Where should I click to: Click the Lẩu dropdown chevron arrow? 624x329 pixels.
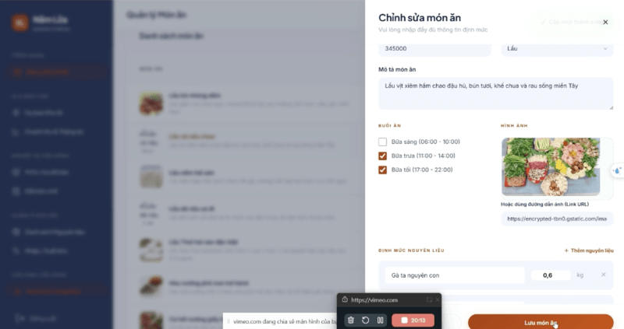click(x=605, y=49)
